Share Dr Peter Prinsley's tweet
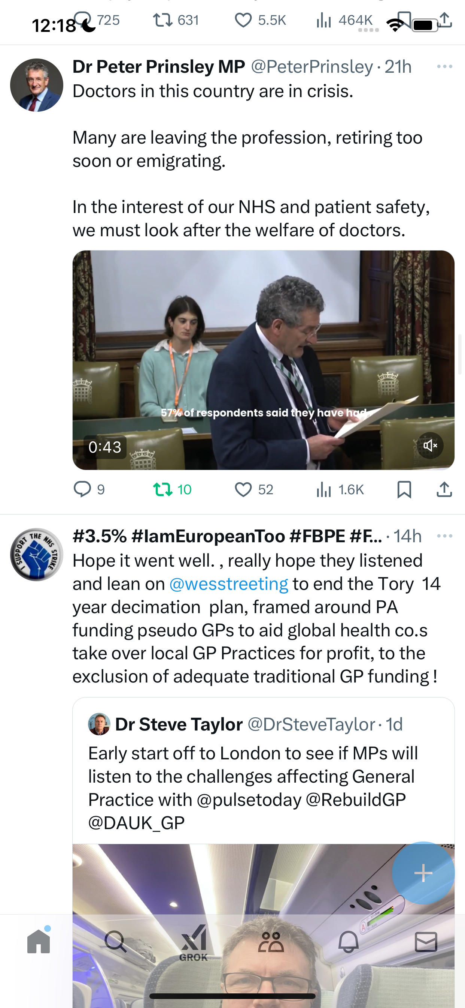The width and height of the screenshot is (465, 1008). (444, 489)
